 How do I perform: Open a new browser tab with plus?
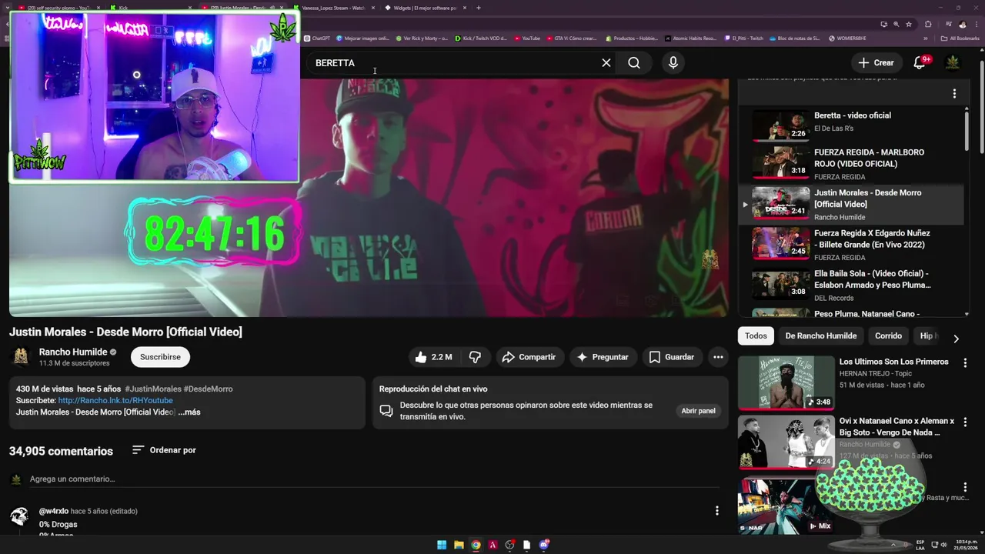(479, 8)
